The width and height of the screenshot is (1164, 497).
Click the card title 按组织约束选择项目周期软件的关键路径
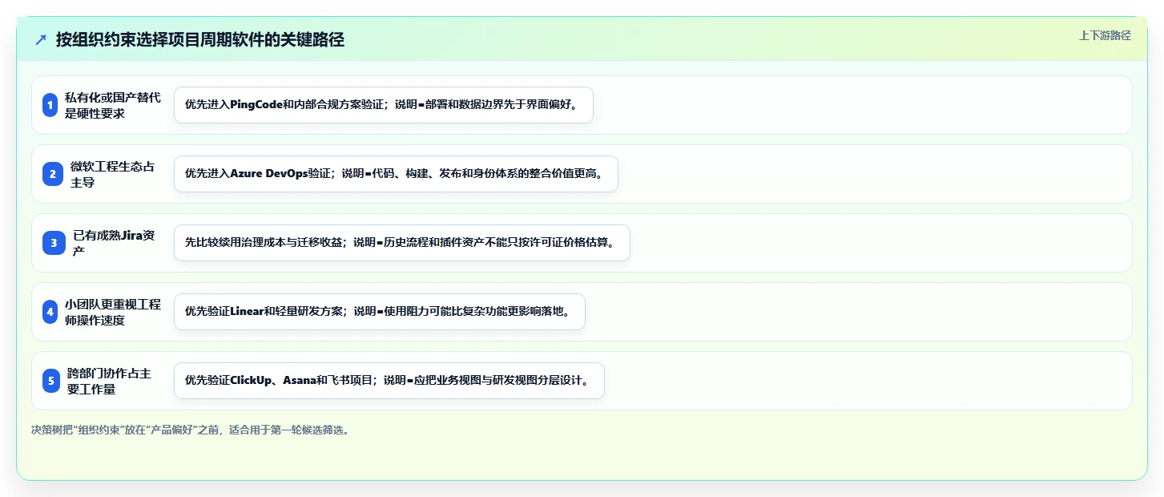coord(200,39)
